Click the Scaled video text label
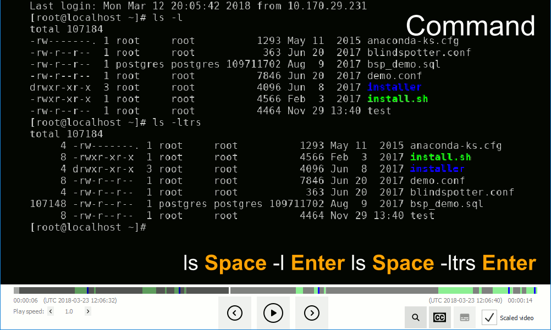This screenshot has width=551, height=330. (516, 318)
